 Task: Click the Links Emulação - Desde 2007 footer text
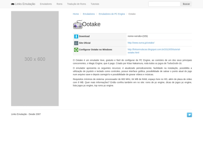[26, 114]
